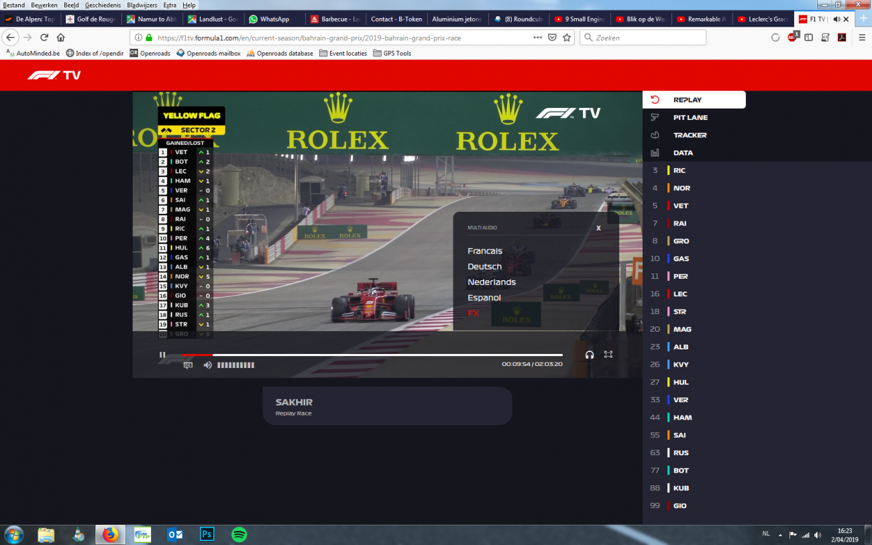Go to the browser home page

pyautogui.click(x=61, y=38)
